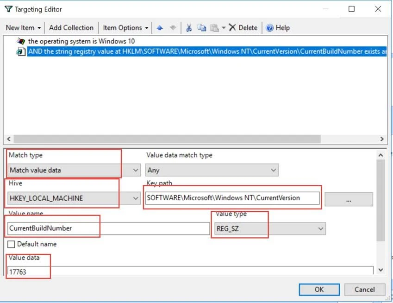Open Help from the toolbar
393x303 pixels.
pos(278,28)
